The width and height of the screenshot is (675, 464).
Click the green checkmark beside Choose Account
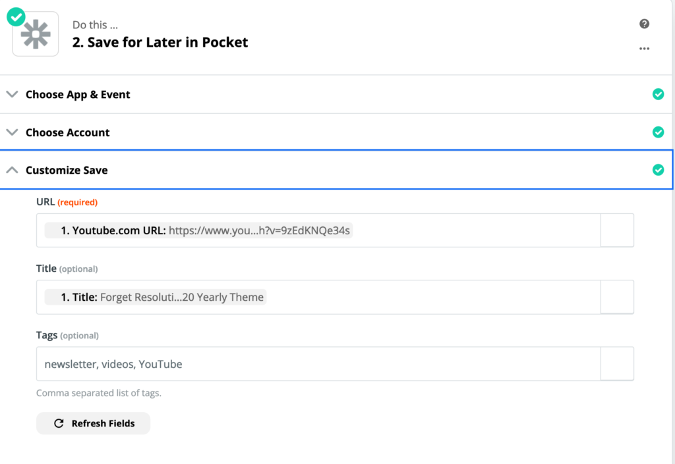click(658, 132)
